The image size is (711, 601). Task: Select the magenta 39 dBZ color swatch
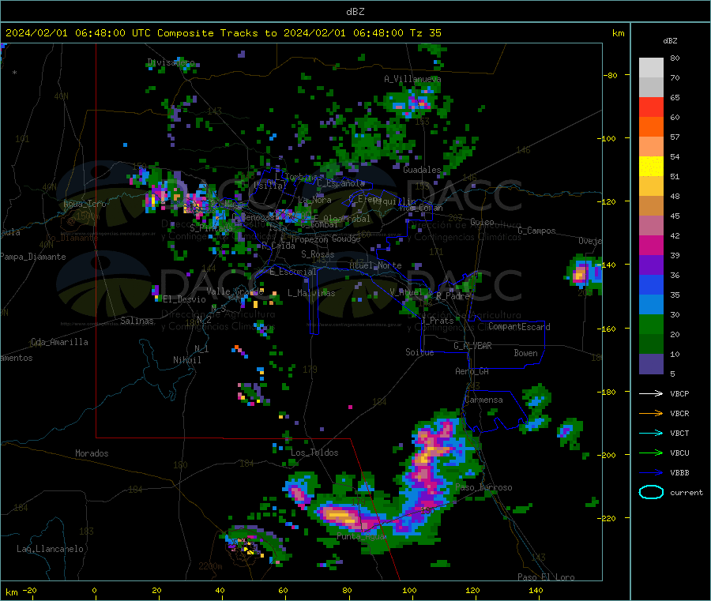click(651, 245)
